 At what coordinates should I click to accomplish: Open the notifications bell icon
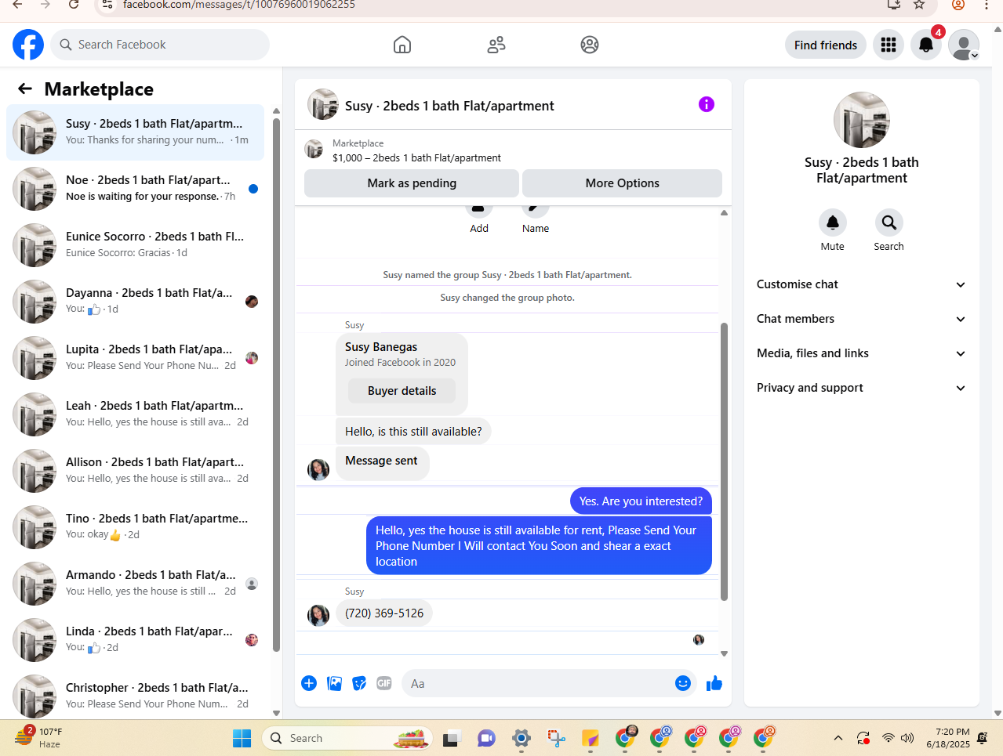[926, 45]
